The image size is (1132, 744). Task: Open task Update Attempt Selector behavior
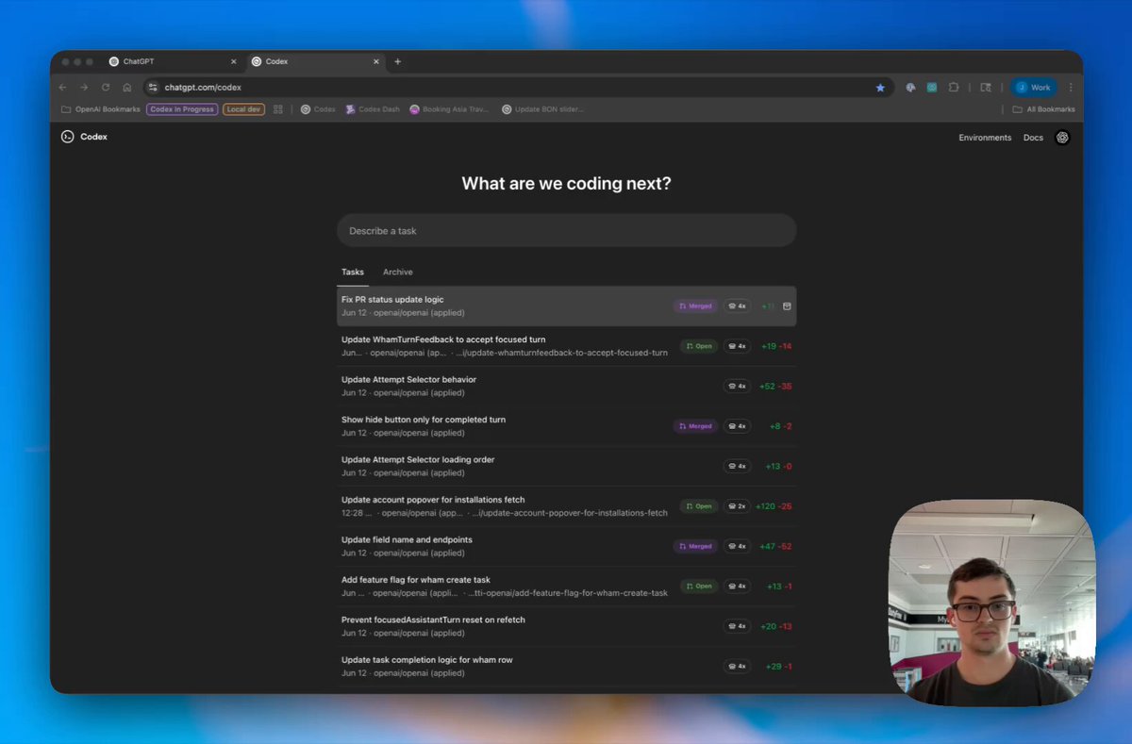point(566,386)
